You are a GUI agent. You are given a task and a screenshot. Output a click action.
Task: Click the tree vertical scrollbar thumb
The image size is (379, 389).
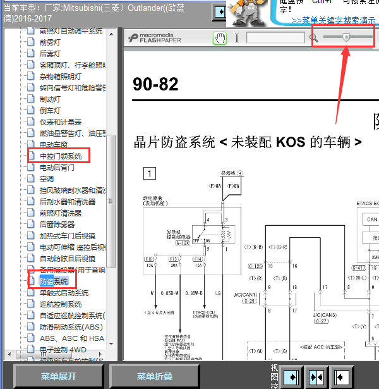tap(111, 201)
